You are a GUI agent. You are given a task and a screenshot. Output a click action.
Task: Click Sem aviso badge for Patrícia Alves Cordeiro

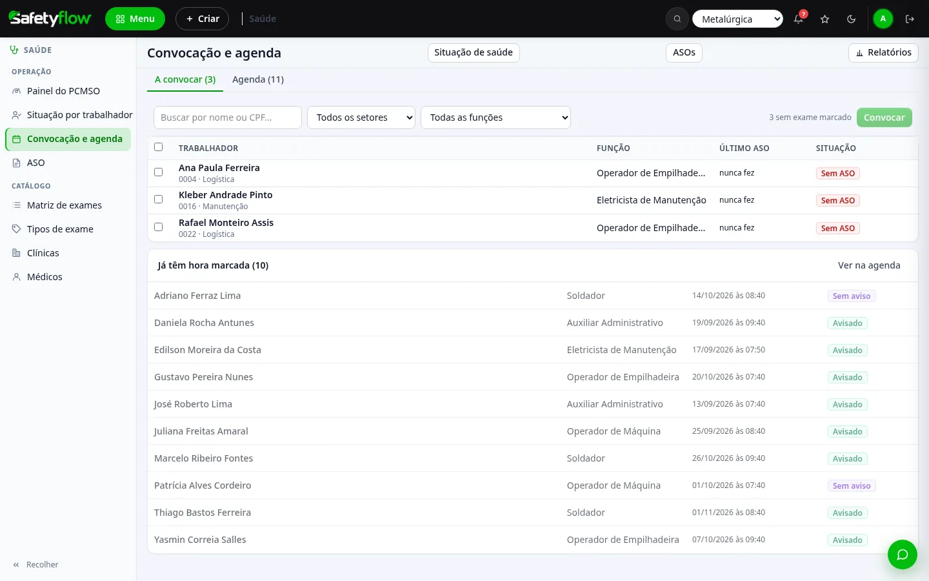click(852, 486)
